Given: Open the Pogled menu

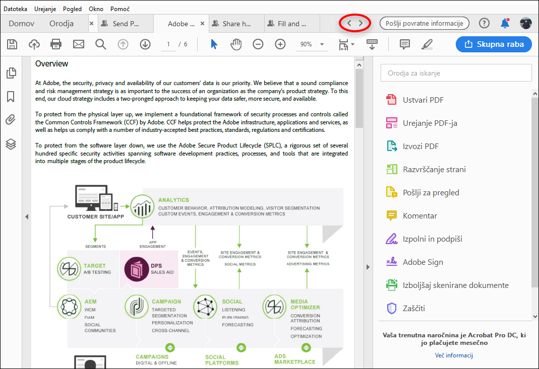Looking at the screenshot, I should 72,9.
